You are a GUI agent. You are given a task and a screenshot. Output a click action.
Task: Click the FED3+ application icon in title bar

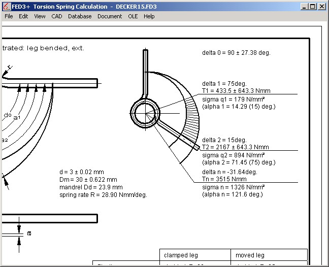click(x=7, y=7)
